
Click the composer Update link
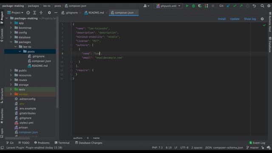pos(235,19)
